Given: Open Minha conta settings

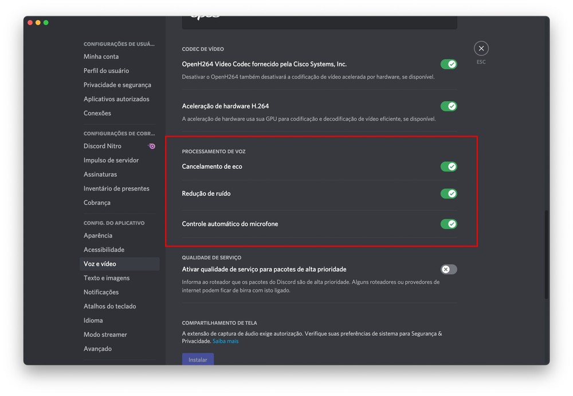Looking at the screenshot, I should pyautogui.click(x=101, y=57).
